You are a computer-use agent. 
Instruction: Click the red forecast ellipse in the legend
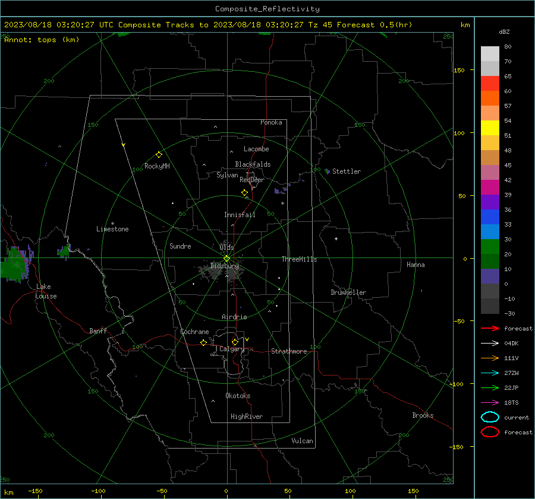tap(490, 432)
